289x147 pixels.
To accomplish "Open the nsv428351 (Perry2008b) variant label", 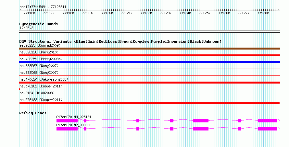I will (x=41, y=59).
